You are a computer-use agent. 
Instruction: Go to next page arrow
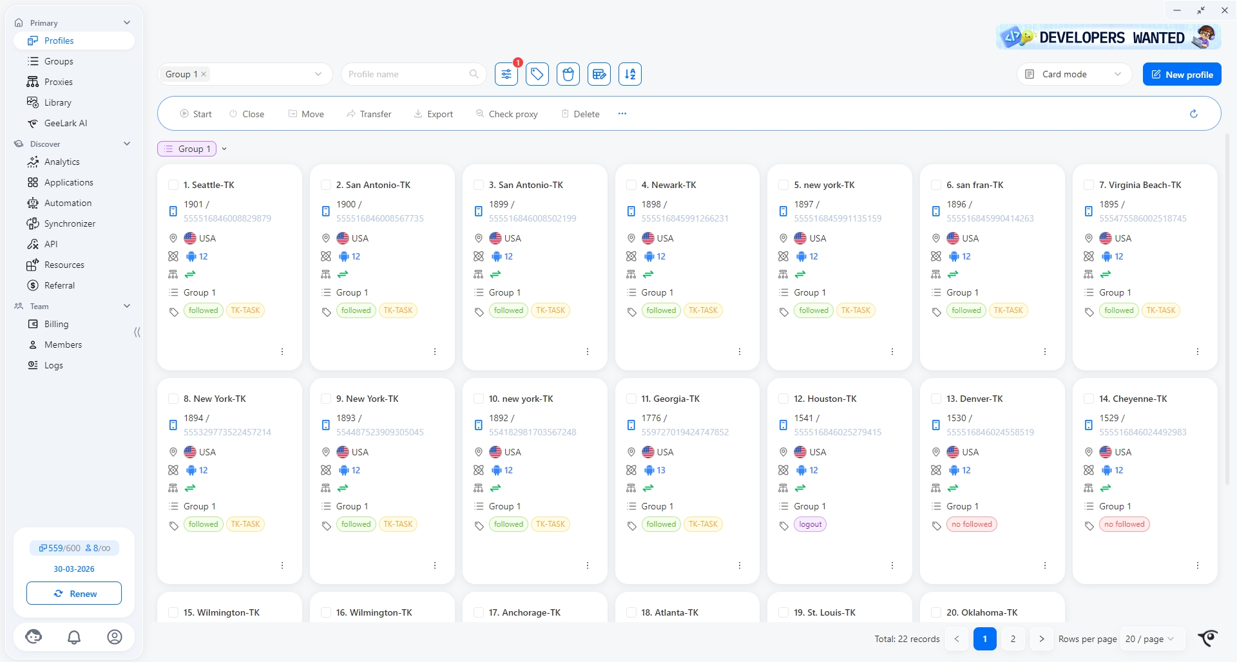tap(1042, 639)
